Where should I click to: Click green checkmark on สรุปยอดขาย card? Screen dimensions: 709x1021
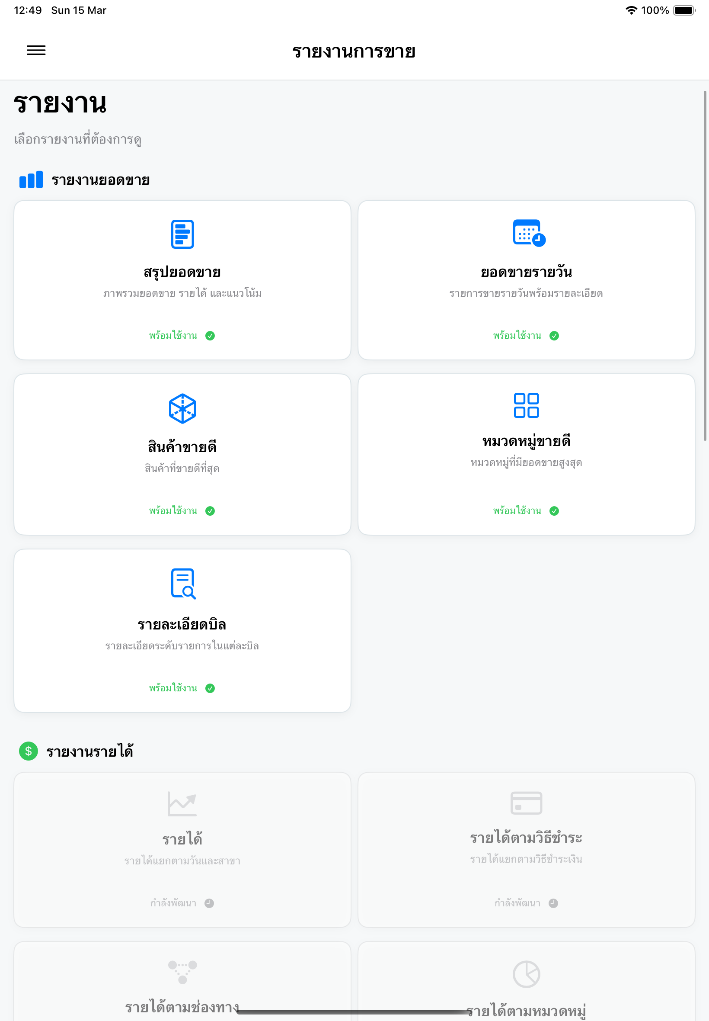tap(210, 336)
